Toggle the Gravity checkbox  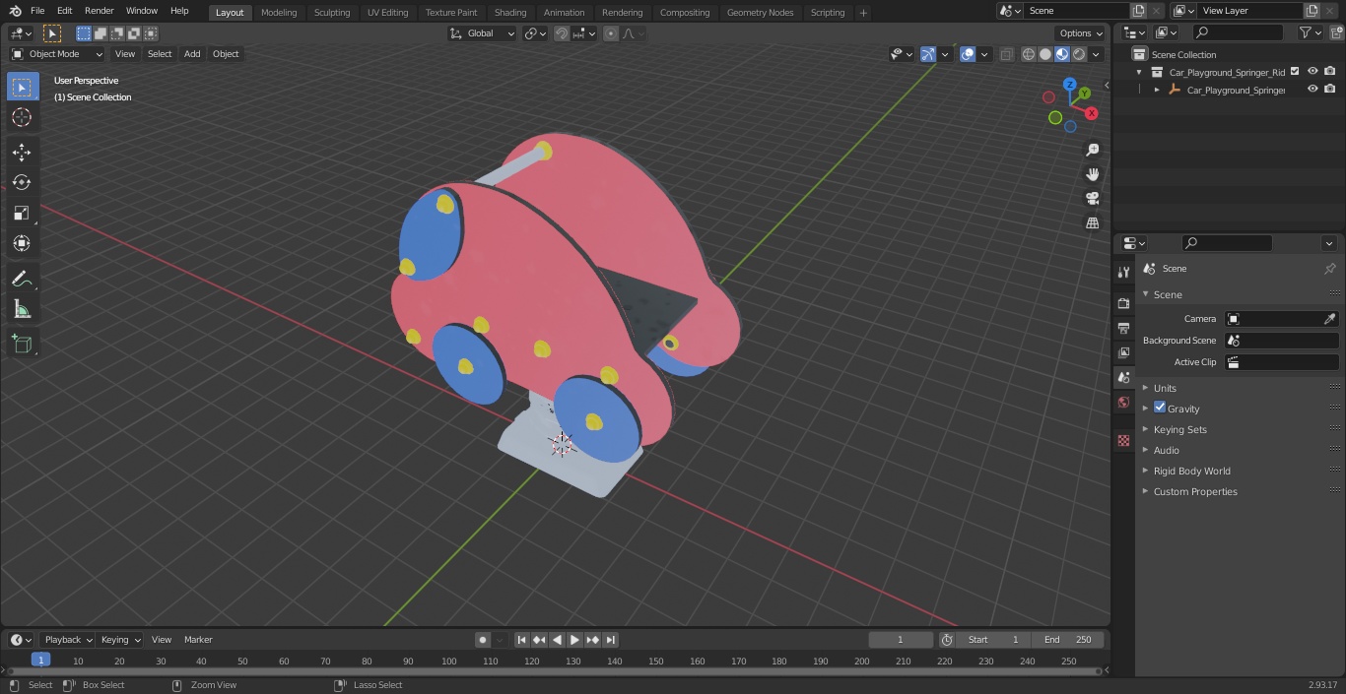coord(1160,408)
